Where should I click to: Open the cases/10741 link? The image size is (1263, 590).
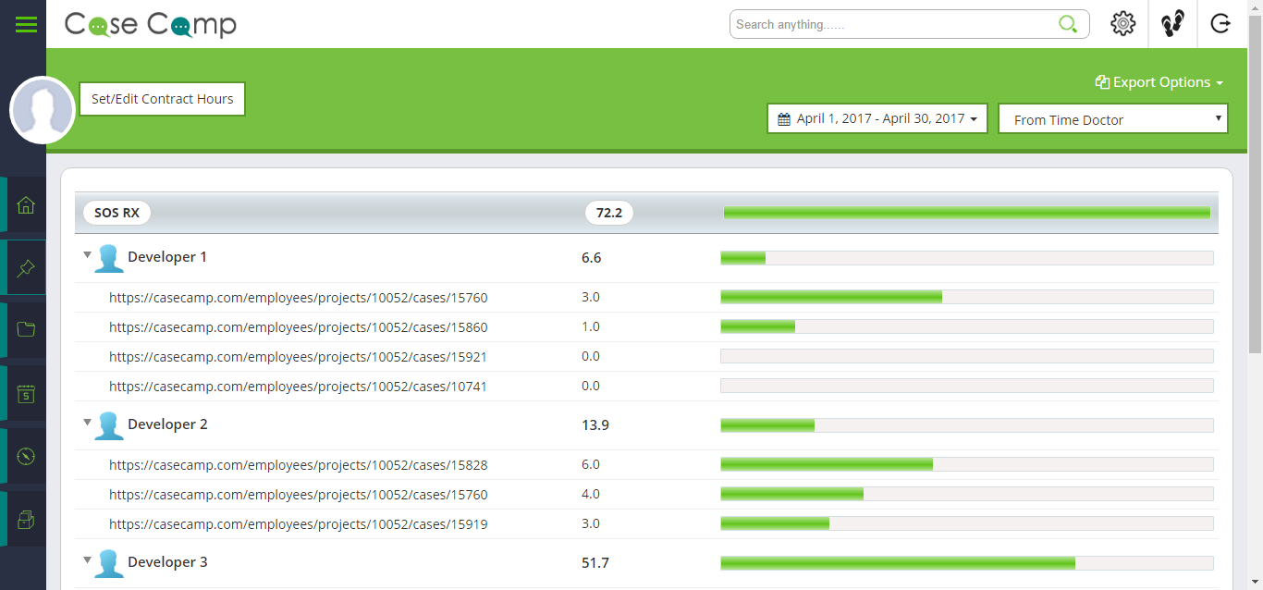point(299,387)
